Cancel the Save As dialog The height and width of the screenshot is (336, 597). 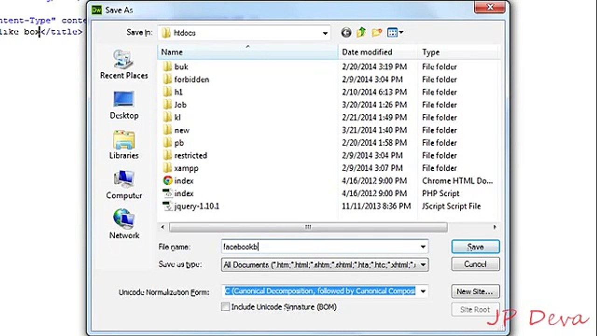coord(475,264)
